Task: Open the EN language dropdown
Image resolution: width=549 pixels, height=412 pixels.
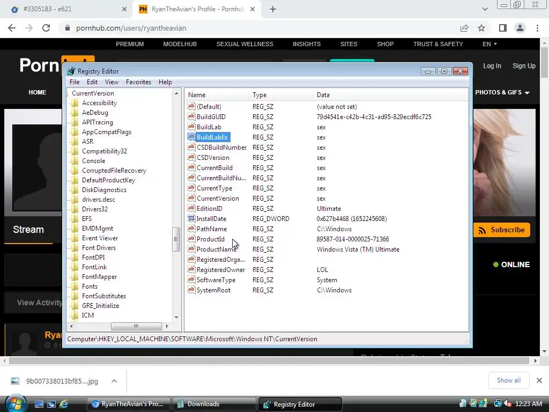Action: [489, 44]
